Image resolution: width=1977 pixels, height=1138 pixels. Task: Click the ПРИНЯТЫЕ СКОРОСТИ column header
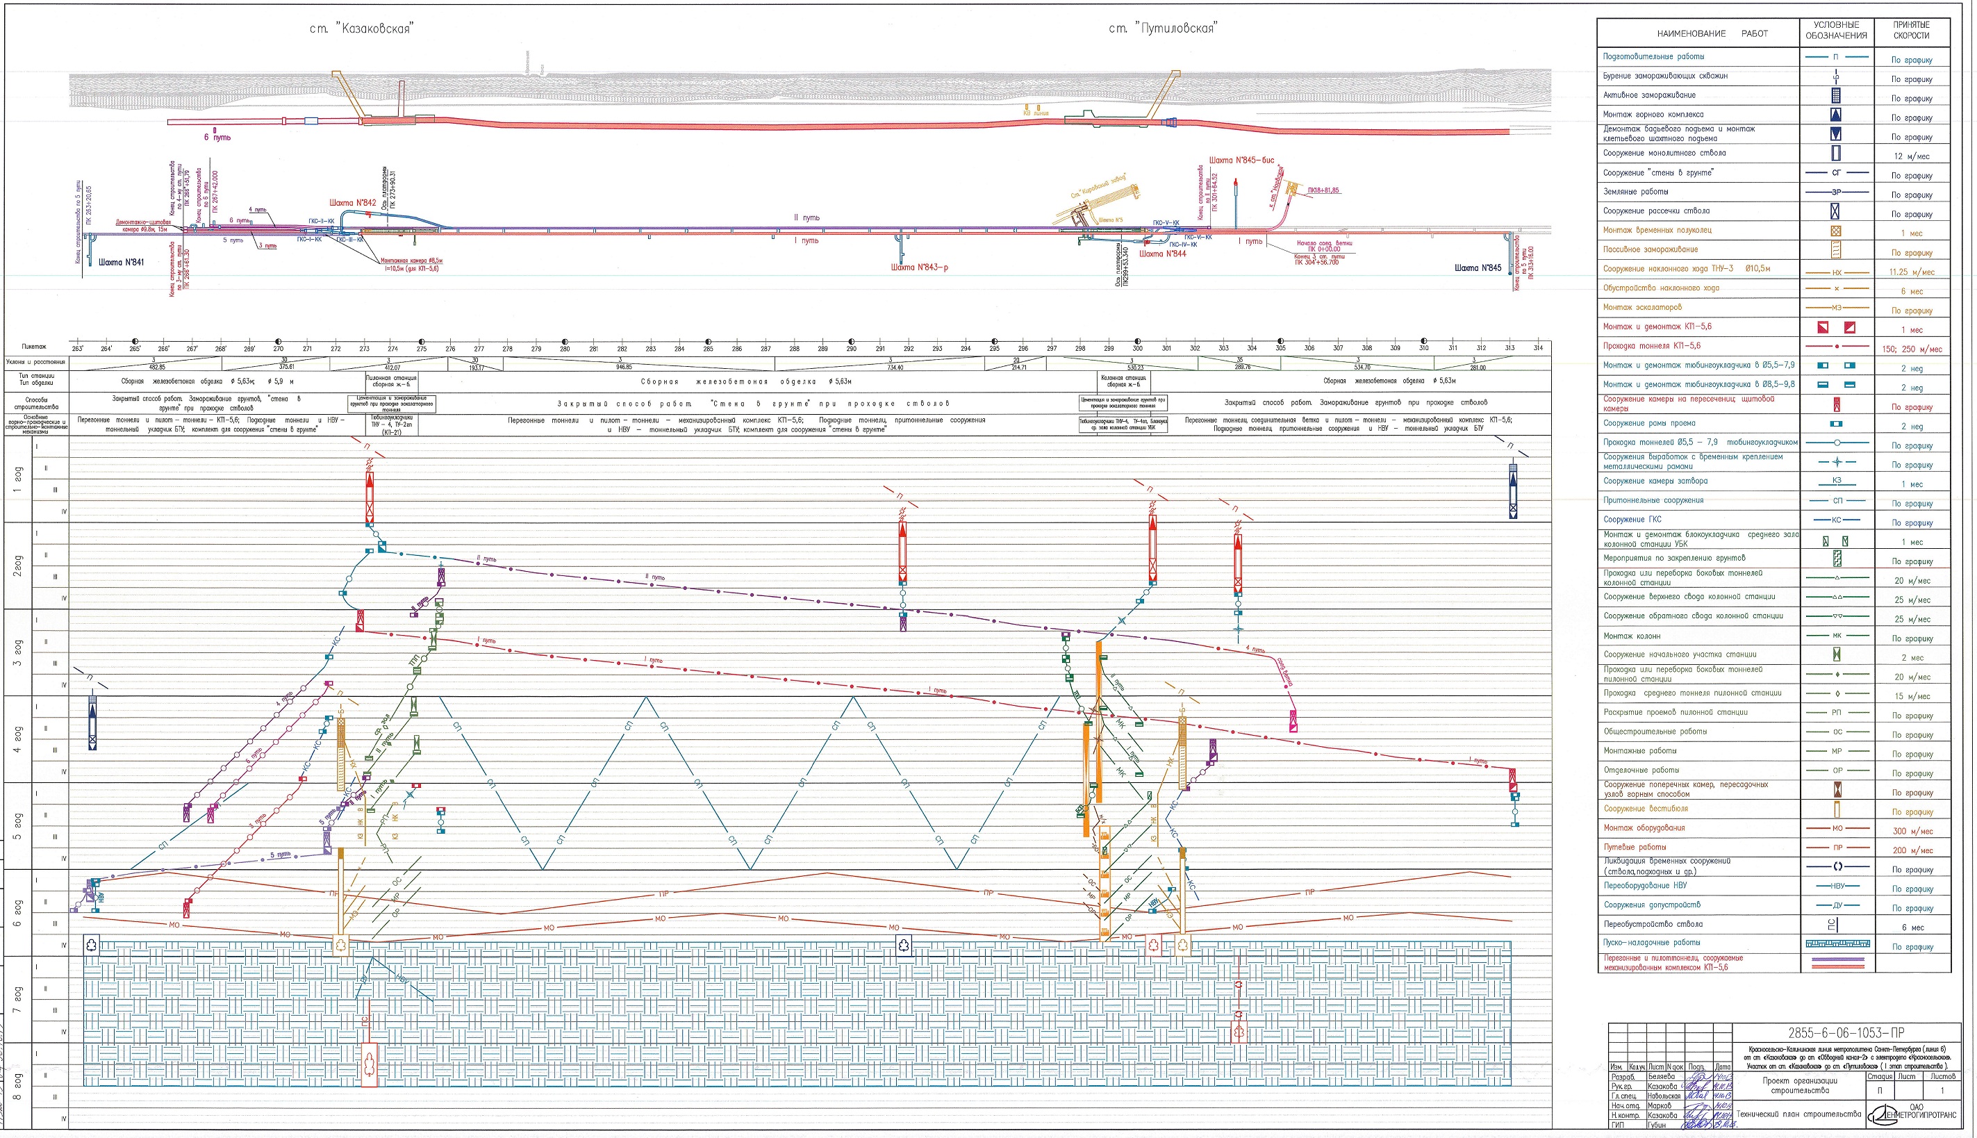[x=1912, y=31]
